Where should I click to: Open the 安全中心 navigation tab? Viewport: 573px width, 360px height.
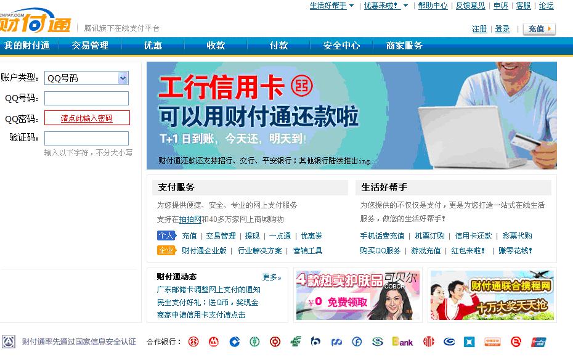[342, 46]
